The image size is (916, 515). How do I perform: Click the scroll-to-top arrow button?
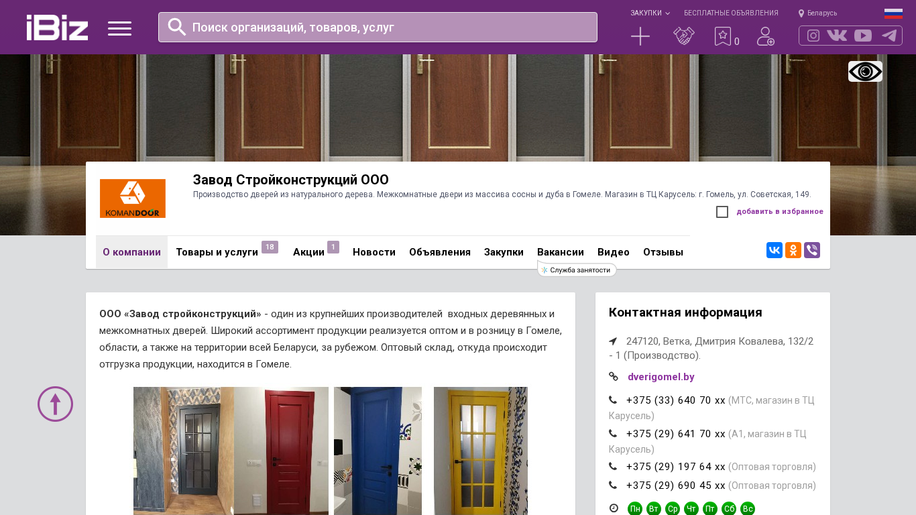(x=55, y=404)
